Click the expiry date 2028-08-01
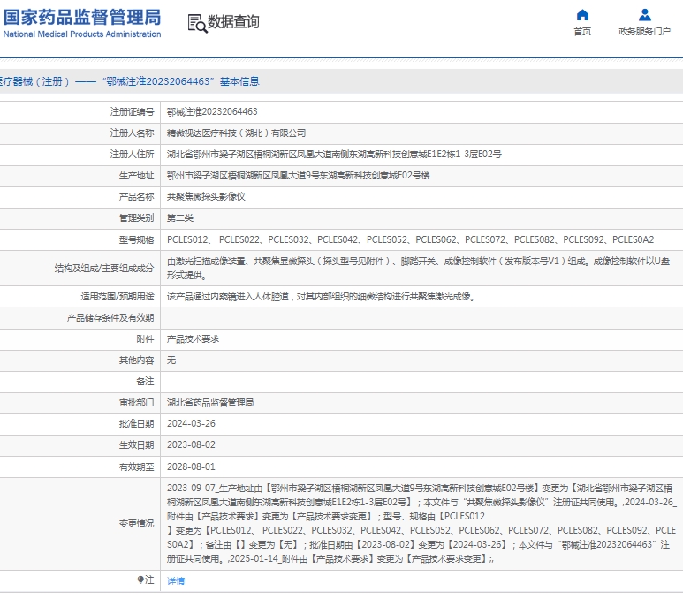683x599 pixels. tap(191, 466)
